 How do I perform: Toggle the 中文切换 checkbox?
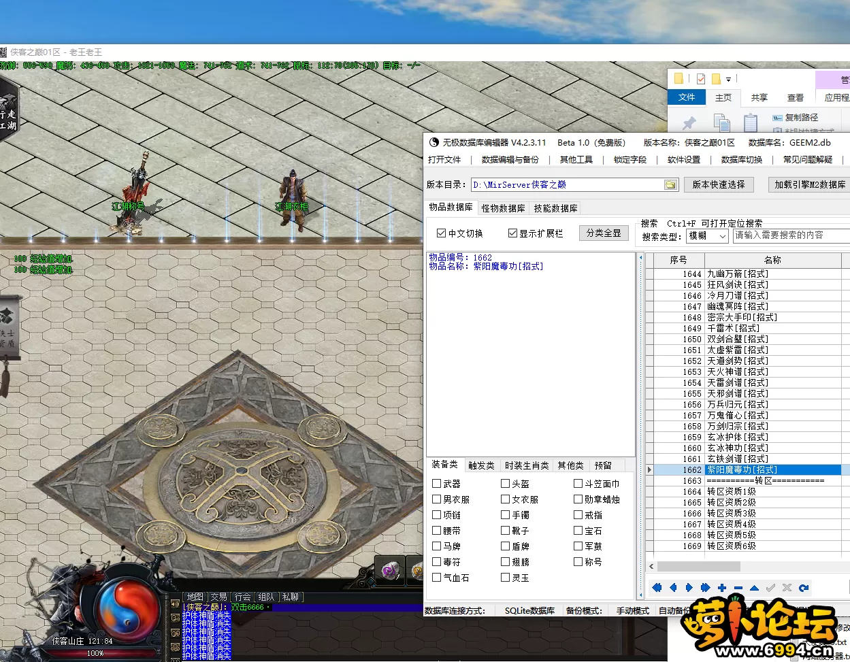coord(442,233)
